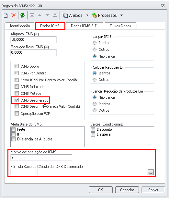
Task: Select Outros under Lançar Redução de Produtos
Action: (95, 110)
